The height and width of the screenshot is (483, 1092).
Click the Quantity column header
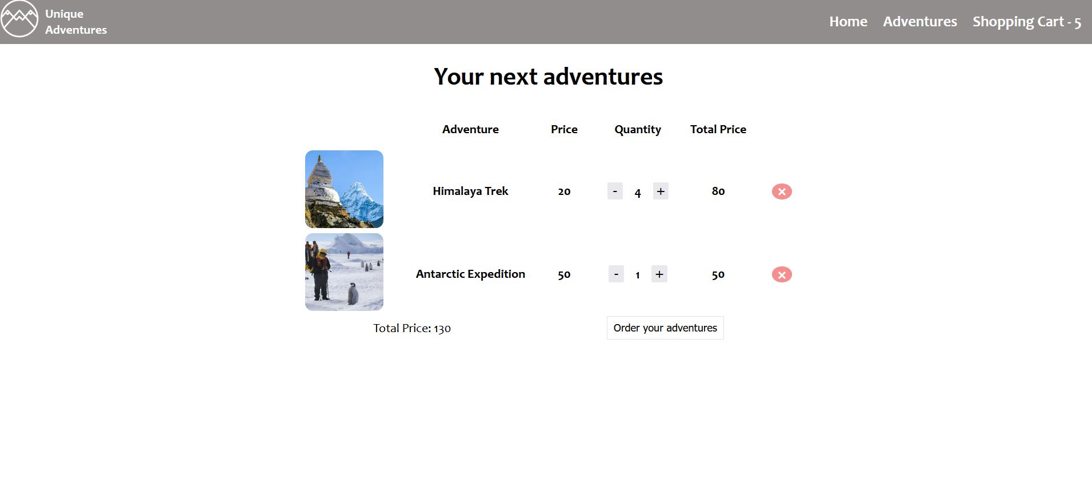(637, 129)
